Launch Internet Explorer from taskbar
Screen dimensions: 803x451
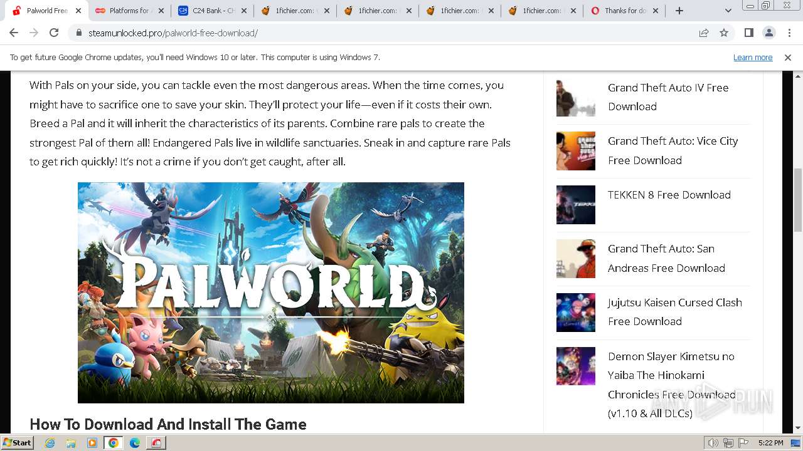coord(50,443)
